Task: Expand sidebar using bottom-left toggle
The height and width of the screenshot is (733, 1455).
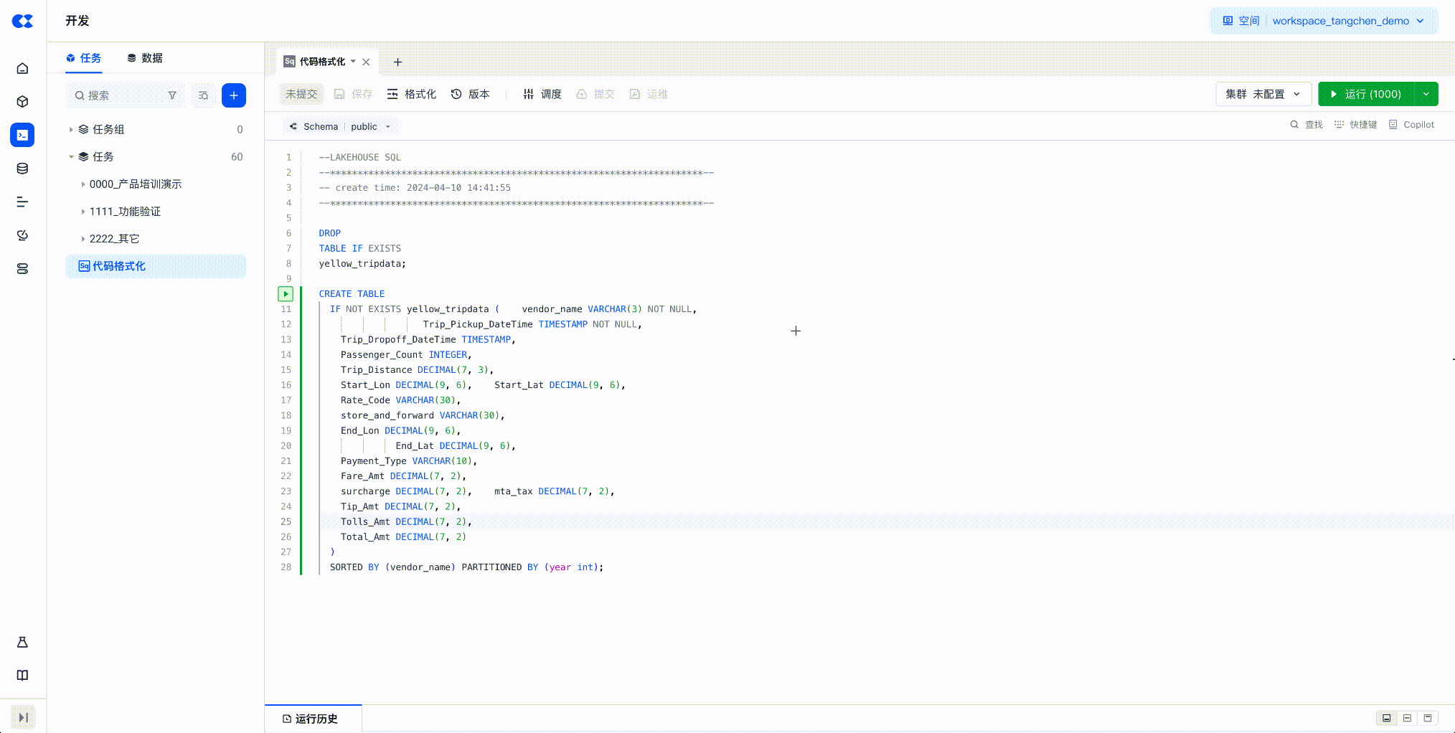Action: point(23,717)
